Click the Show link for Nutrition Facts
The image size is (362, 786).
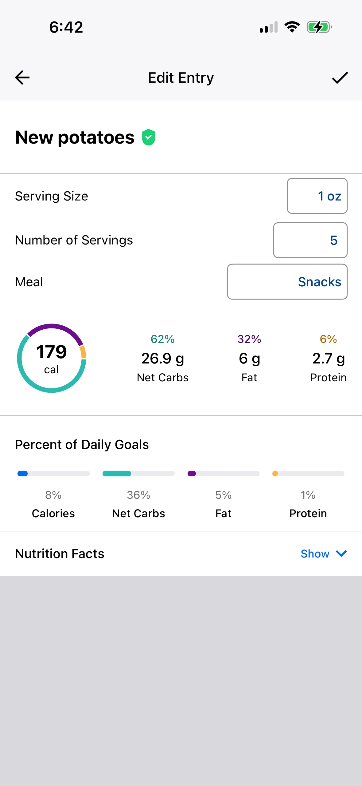point(315,554)
